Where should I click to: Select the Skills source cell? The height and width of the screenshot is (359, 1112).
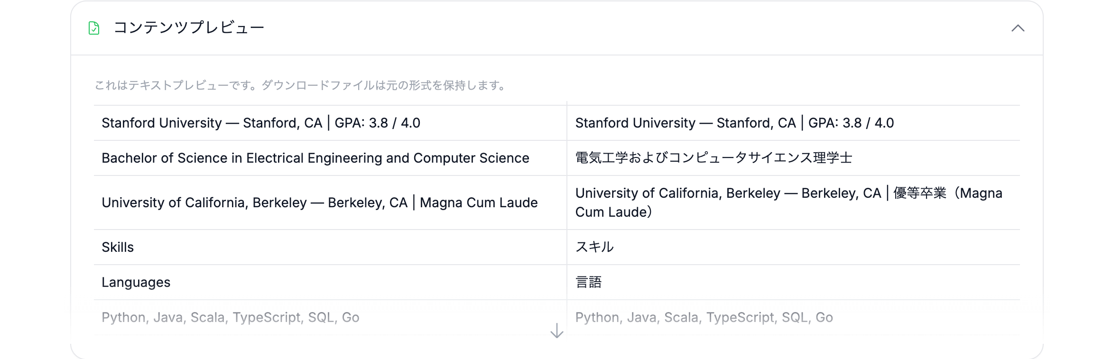(x=330, y=247)
